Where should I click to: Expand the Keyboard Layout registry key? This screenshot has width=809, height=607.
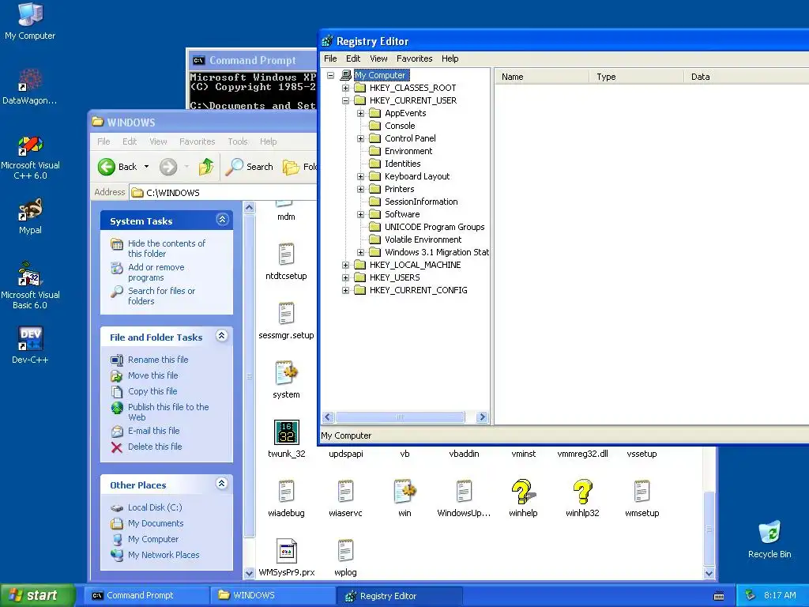pyautogui.click(x=360, y=176)
